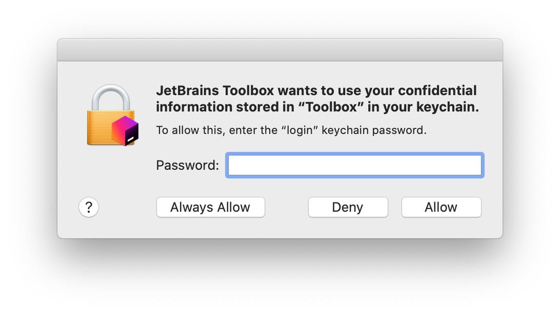Viewport: 560px width, 314px height.
Task: Click the dialog's empty title bar
Action: point(280,50)
